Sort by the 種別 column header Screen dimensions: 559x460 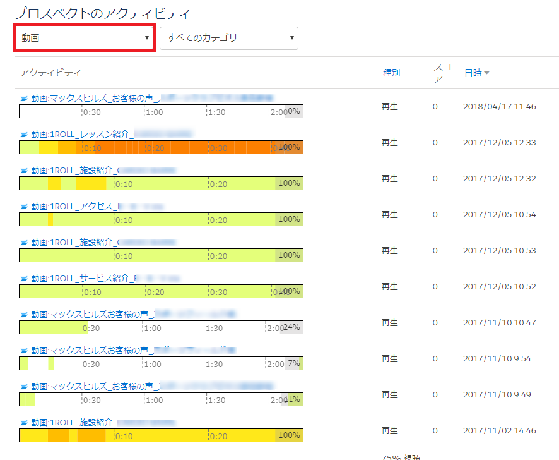click(391, 73)
